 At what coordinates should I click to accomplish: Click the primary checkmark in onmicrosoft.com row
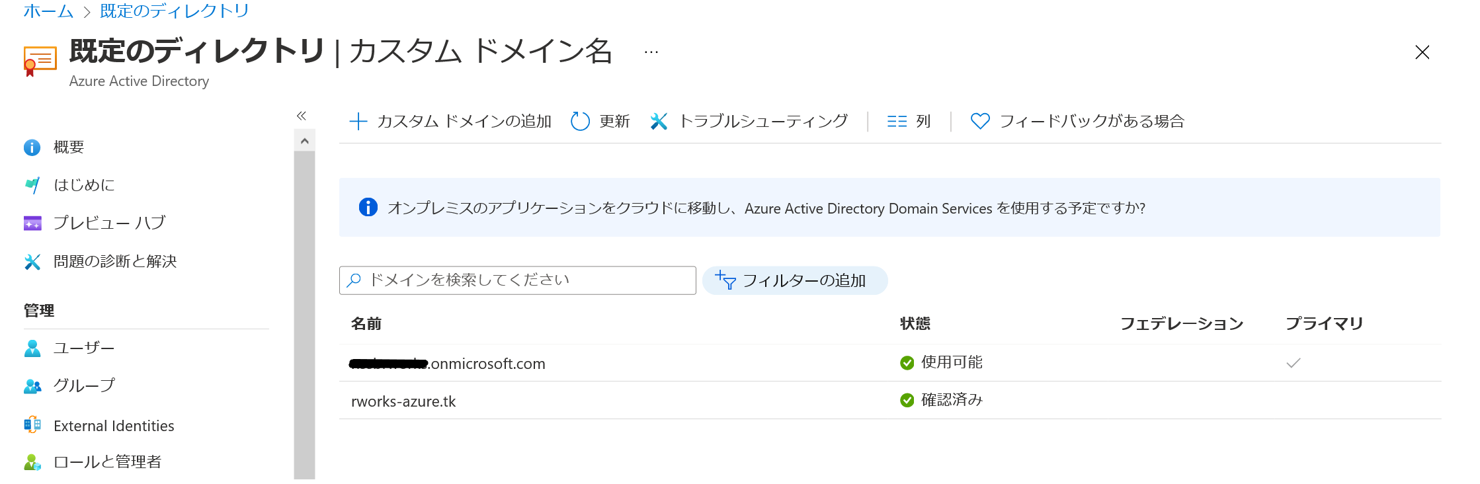click(1294, 362)
